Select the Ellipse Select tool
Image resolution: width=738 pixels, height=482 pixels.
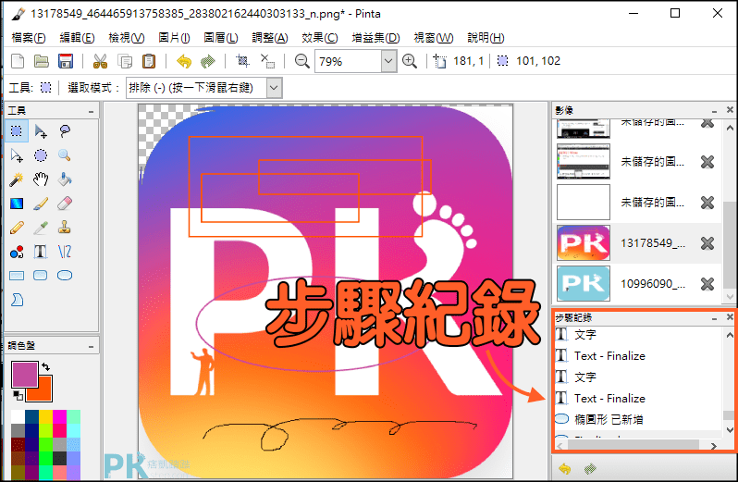tap(41, 154)
